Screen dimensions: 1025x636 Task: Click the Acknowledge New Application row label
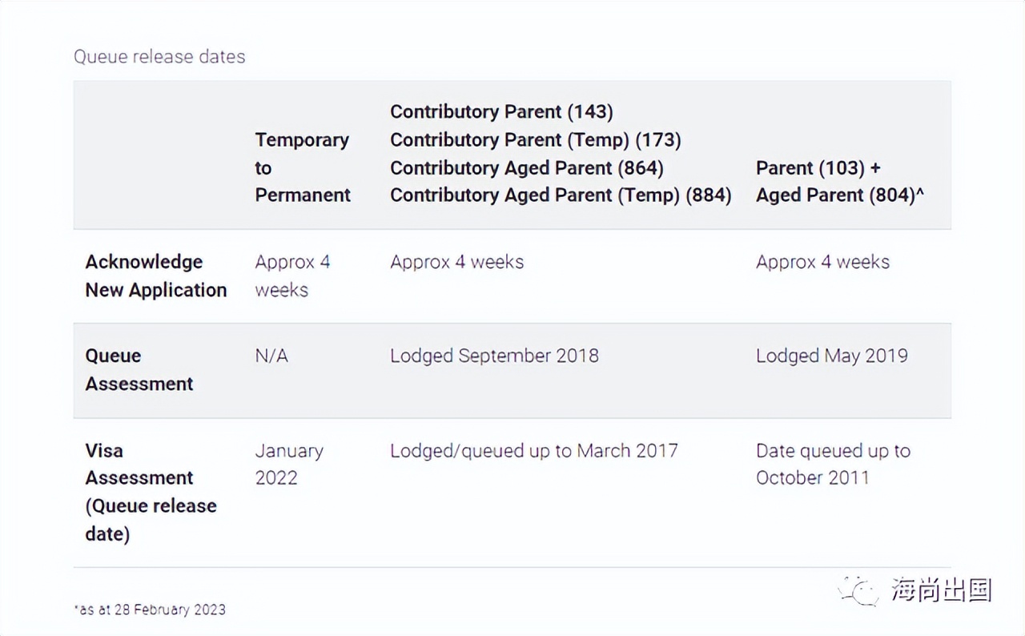(x=156, y=276)
